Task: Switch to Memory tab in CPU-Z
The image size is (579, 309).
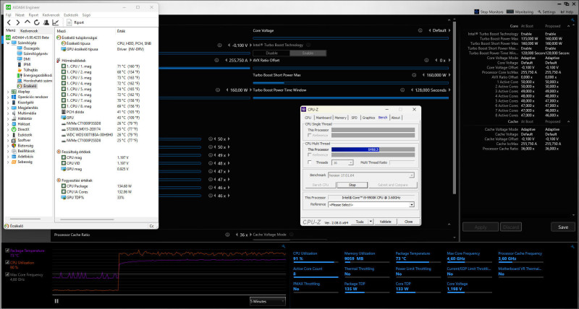Action: pos(340,118)
